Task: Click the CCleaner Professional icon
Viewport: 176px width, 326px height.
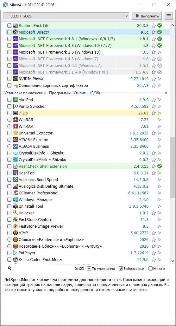Action: coord(16,193)
